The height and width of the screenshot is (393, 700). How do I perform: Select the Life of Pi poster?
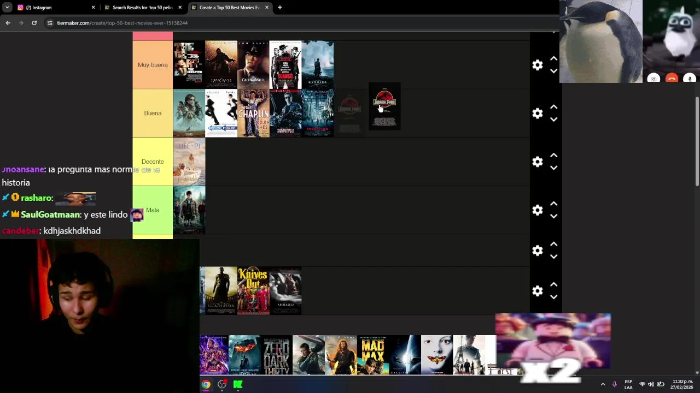189,162
